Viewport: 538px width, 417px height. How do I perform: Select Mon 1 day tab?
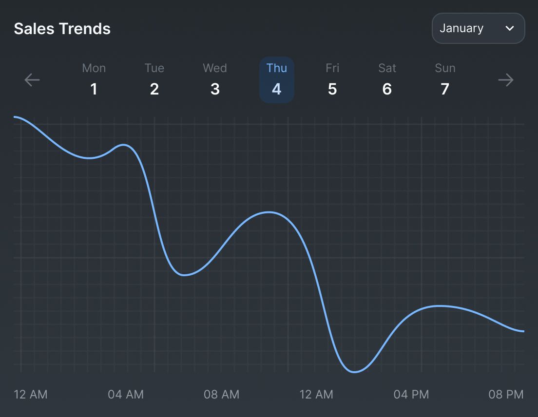[x=94, y=80]
